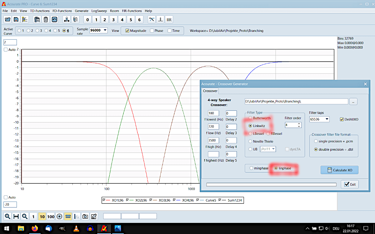This screenshot has height=234, width=375.
Task: Toggle the horizontal lines icon in bottom toolbar
Action: click(68, 217)
